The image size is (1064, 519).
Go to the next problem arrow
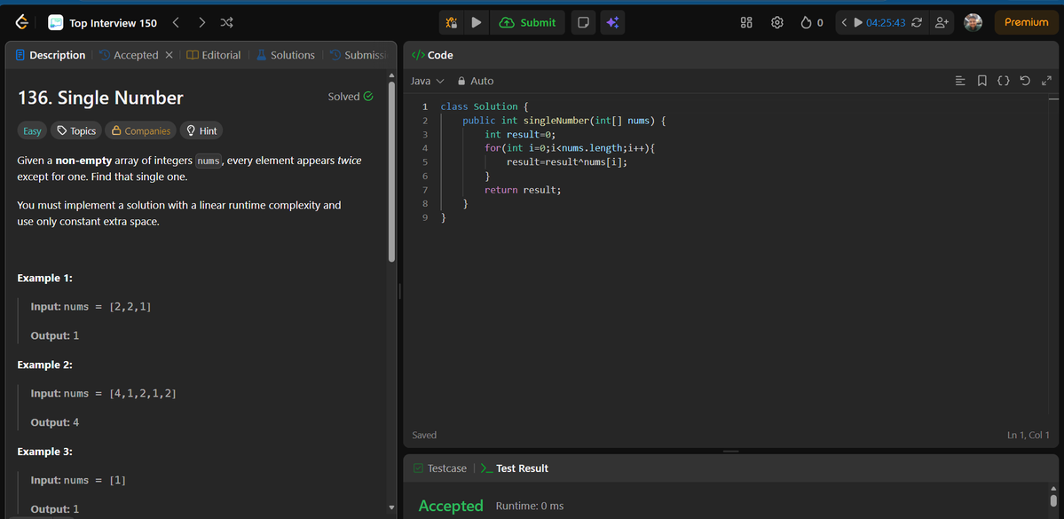pos(201,22)
